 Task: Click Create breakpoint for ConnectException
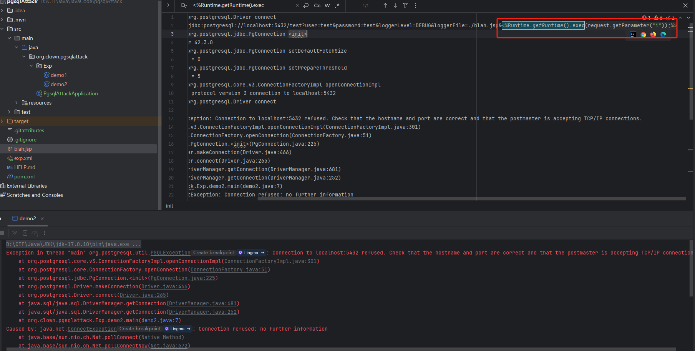(x=140, y=329)
